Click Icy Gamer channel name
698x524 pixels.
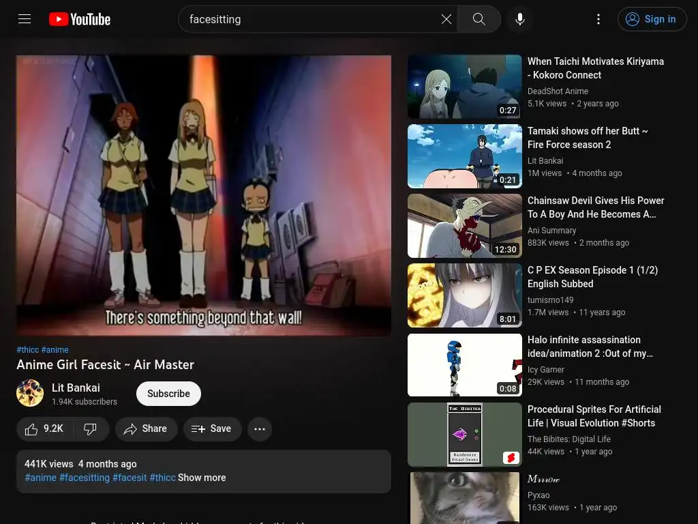pos(546,369)
